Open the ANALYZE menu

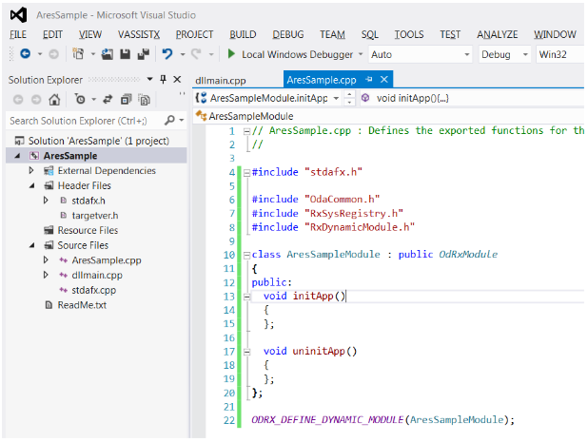[x=498, y=34]
